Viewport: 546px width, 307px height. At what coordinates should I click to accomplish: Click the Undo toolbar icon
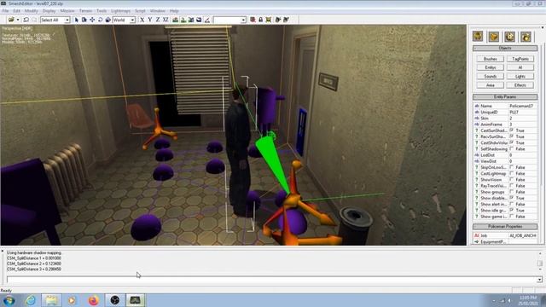(x=26, y=20)
